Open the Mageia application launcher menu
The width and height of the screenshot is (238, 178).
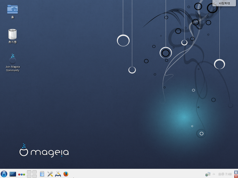(4, 174)
